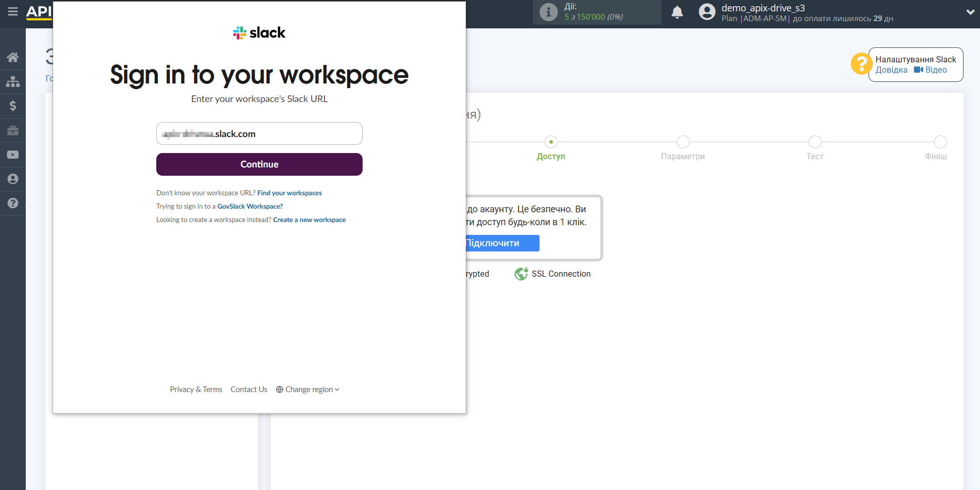This screenshot has width=980, height=490.
Task: Click the Continue button
Action: click(x=259, y=164)
